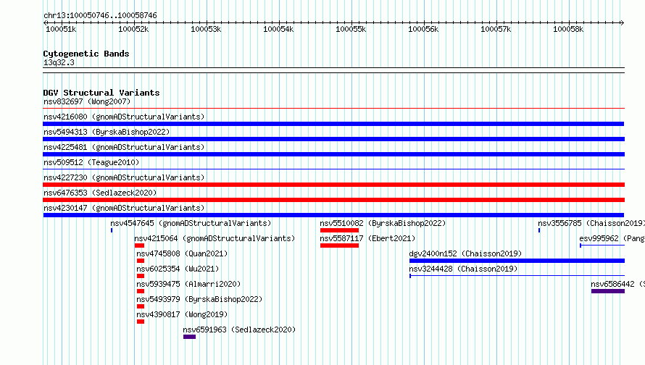The image size is (645, 365).
Task: Click ruler at 100058k tick
Action: (567, 29)
